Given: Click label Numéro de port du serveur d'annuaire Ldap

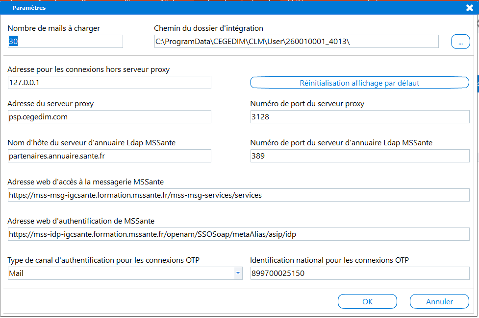Looking at the screenshot, I should pyautogui.click(x=341, y=143).
